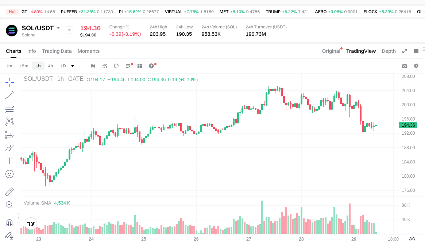
Task: Click the PUFFER ticker in hot bar
Action: click(x=69, y=12)
